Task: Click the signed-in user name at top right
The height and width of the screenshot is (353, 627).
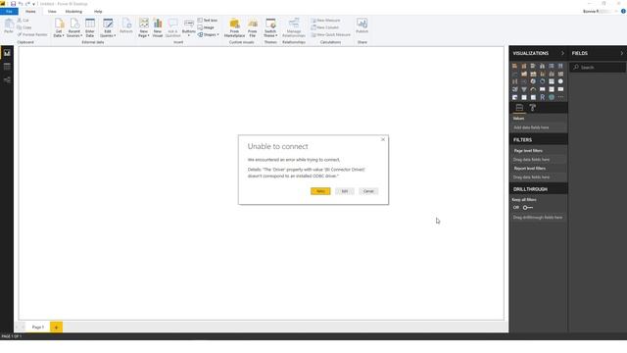Action: pos(597,11)
